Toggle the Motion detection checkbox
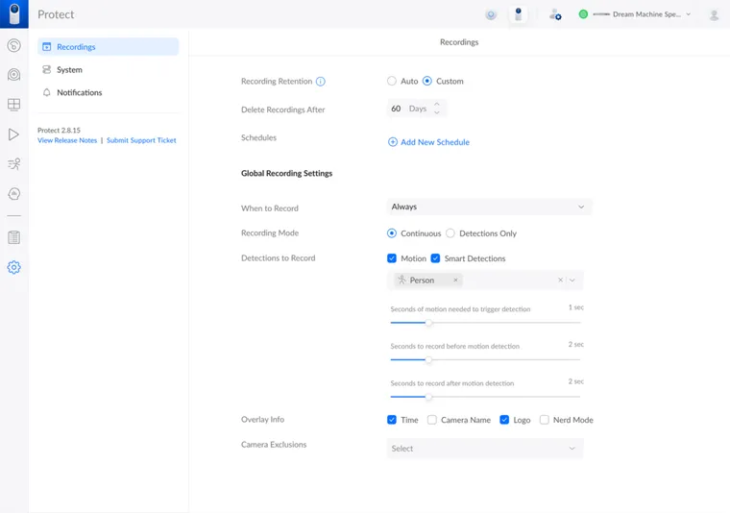This screenshot has width=730, height=513. point(392,258)
